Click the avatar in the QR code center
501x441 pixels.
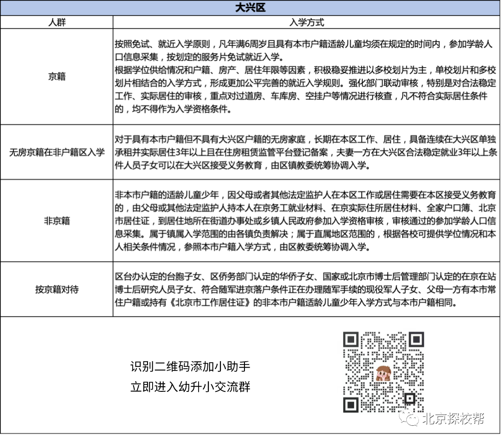384,373
